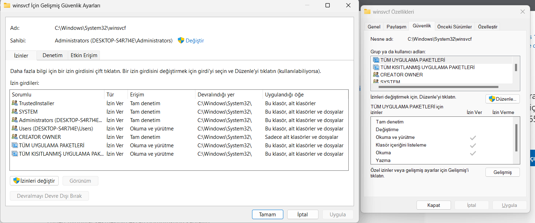The width and height of the screenshot is (535, 223).
Task: Sort by the Tür column header
Action: click(116, 95)
